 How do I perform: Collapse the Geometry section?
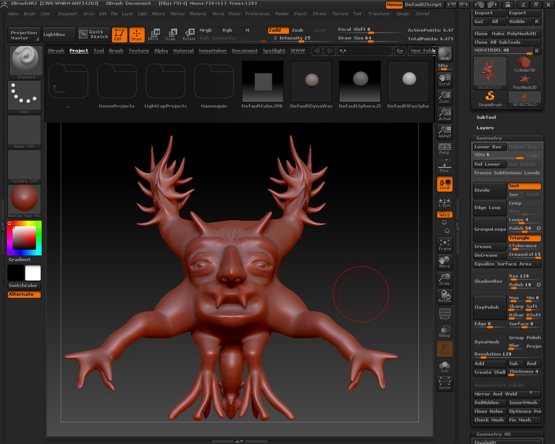(x=489, y=138)
